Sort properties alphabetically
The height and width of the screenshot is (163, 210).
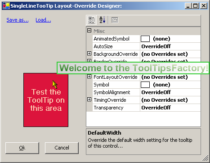click(x=102, y=20)
